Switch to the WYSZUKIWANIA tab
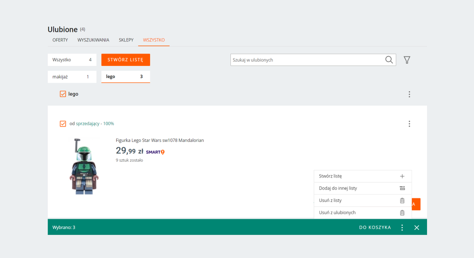Viewport: 474px width, 258px height. 93,40
